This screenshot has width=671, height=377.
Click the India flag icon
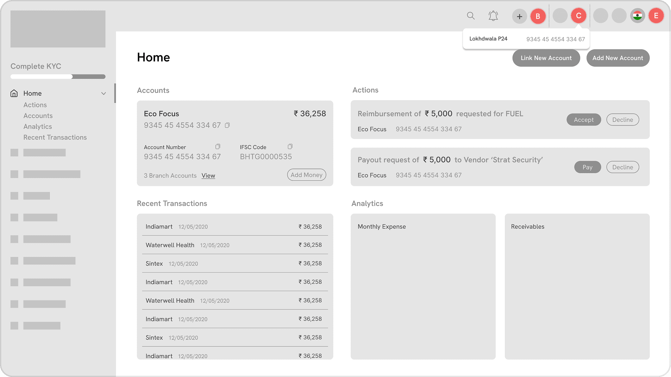(x=637, y=16)
